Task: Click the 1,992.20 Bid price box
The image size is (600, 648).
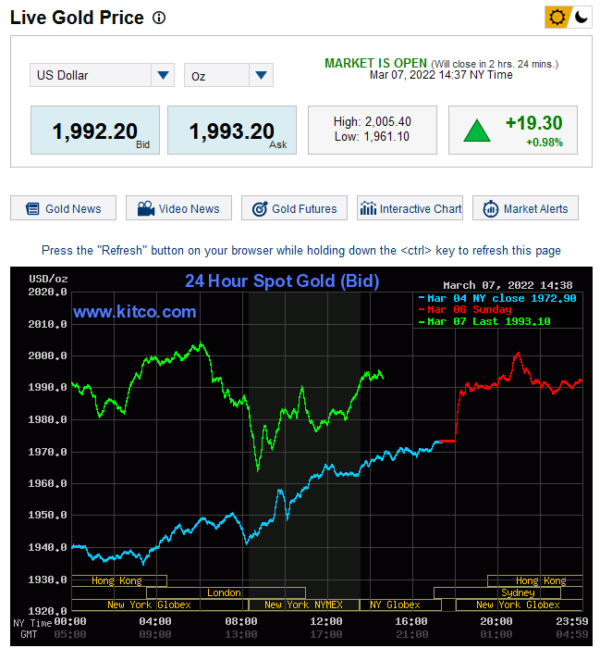Action: click(95, 131)
